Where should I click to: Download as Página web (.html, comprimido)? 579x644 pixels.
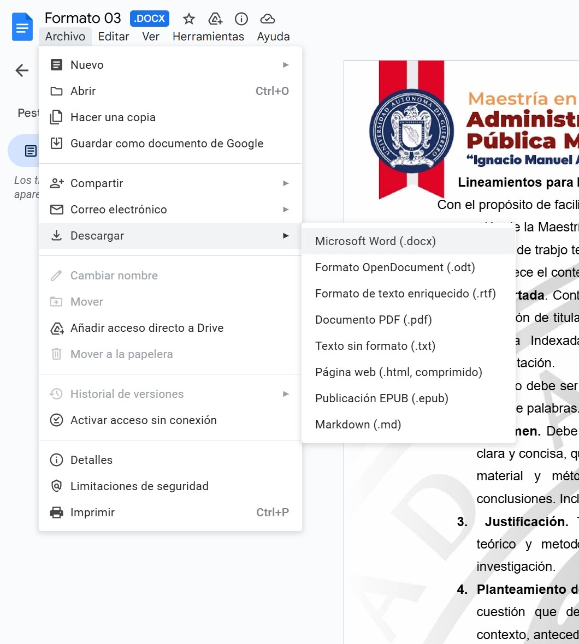409,372
